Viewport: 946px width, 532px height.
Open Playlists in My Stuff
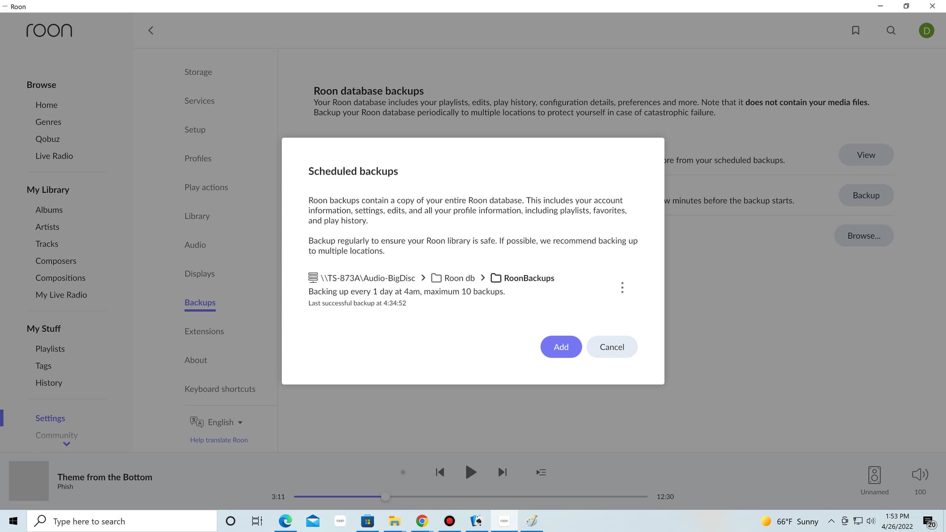click(50, 349)
